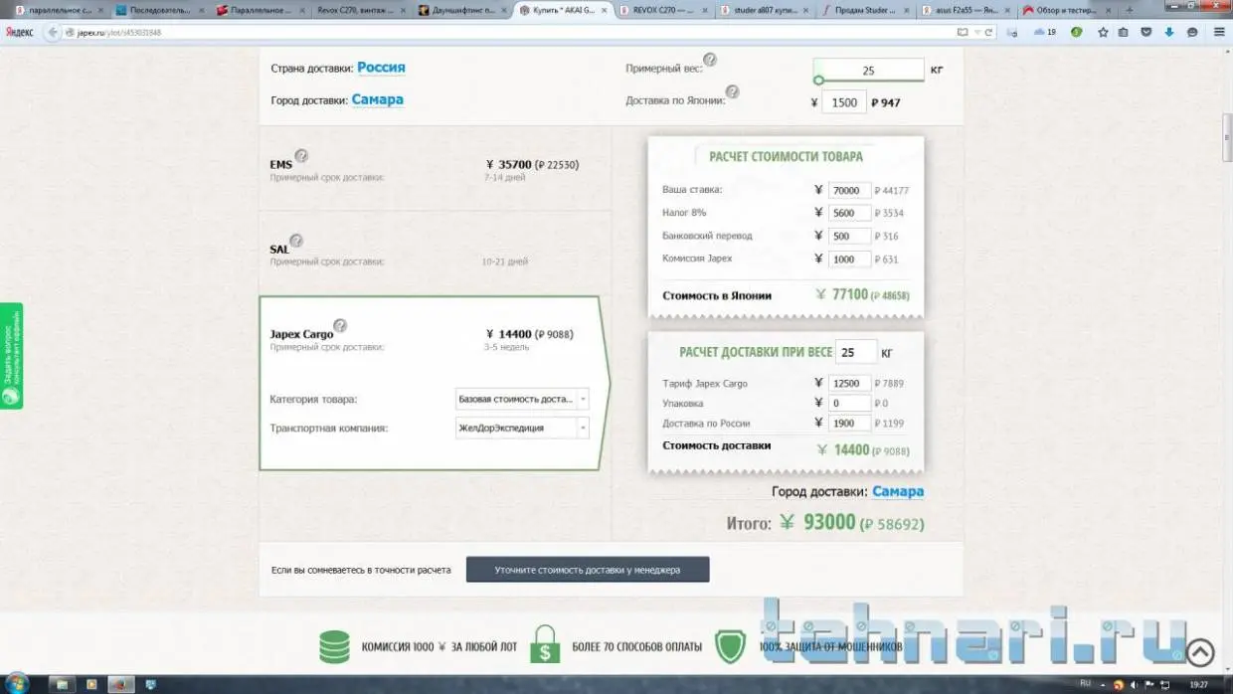Screen dimensions: 1233x694
Task: Select the EMS shipping option
Action: tap(435, 169)
